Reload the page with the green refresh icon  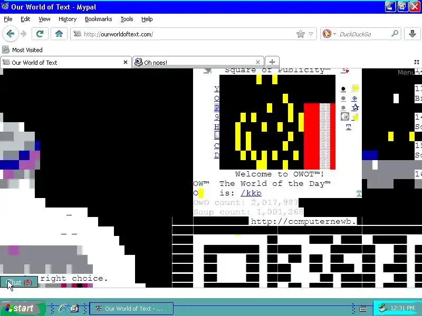pyautogui.click(x=40, y=34)
